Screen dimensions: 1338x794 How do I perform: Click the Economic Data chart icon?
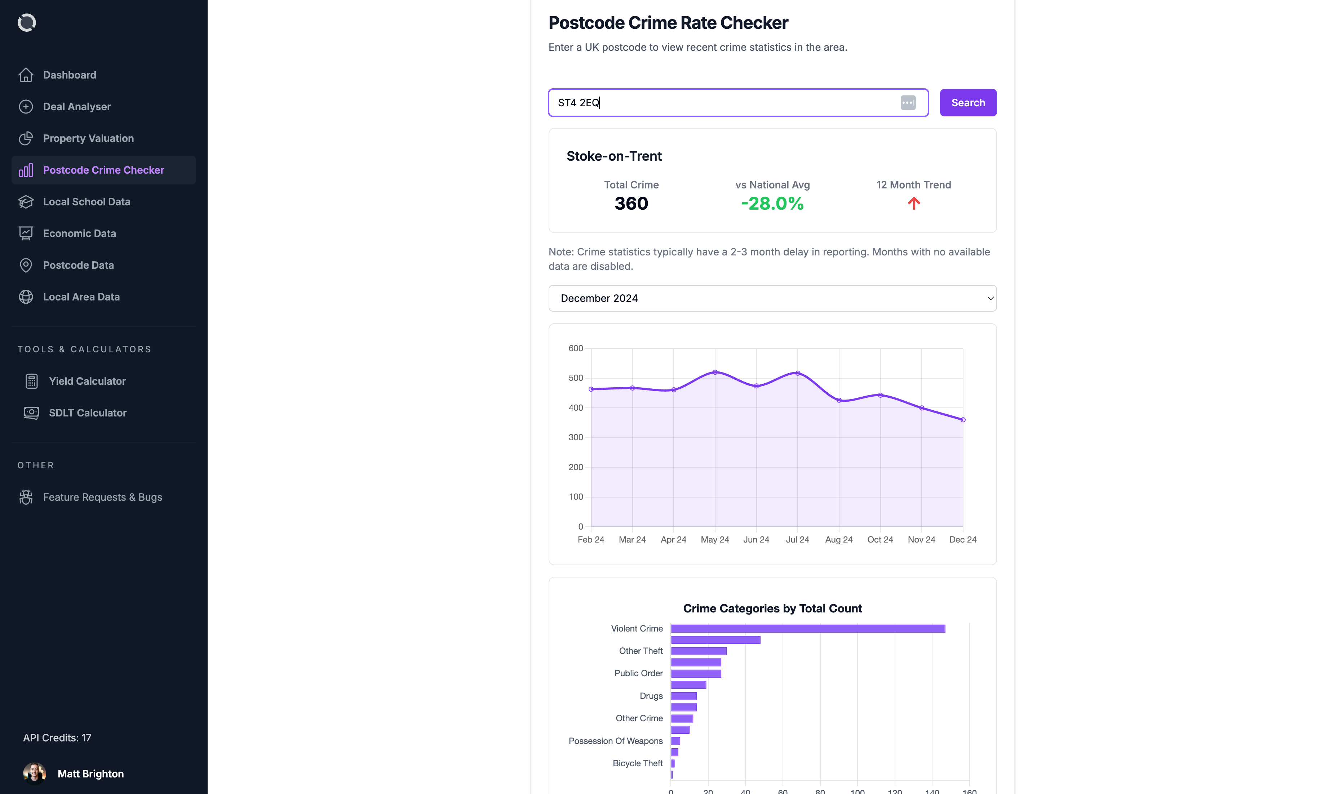26,233
